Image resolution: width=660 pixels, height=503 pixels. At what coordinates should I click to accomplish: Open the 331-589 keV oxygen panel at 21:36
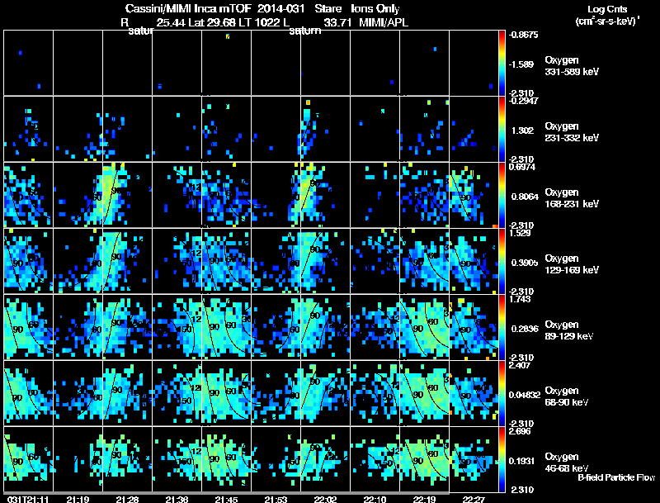coord(177,63)
